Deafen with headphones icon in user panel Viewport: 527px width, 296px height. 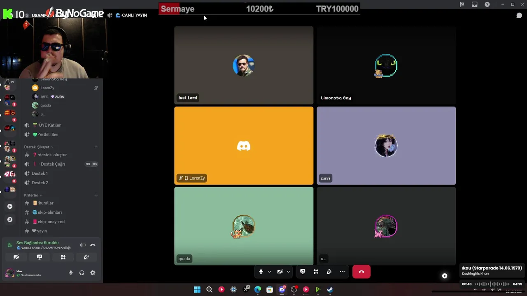pos(82,273)
